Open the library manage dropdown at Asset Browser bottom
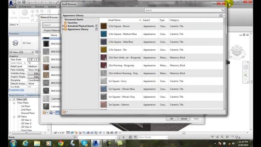261x147 pixels. click(65, 112)
